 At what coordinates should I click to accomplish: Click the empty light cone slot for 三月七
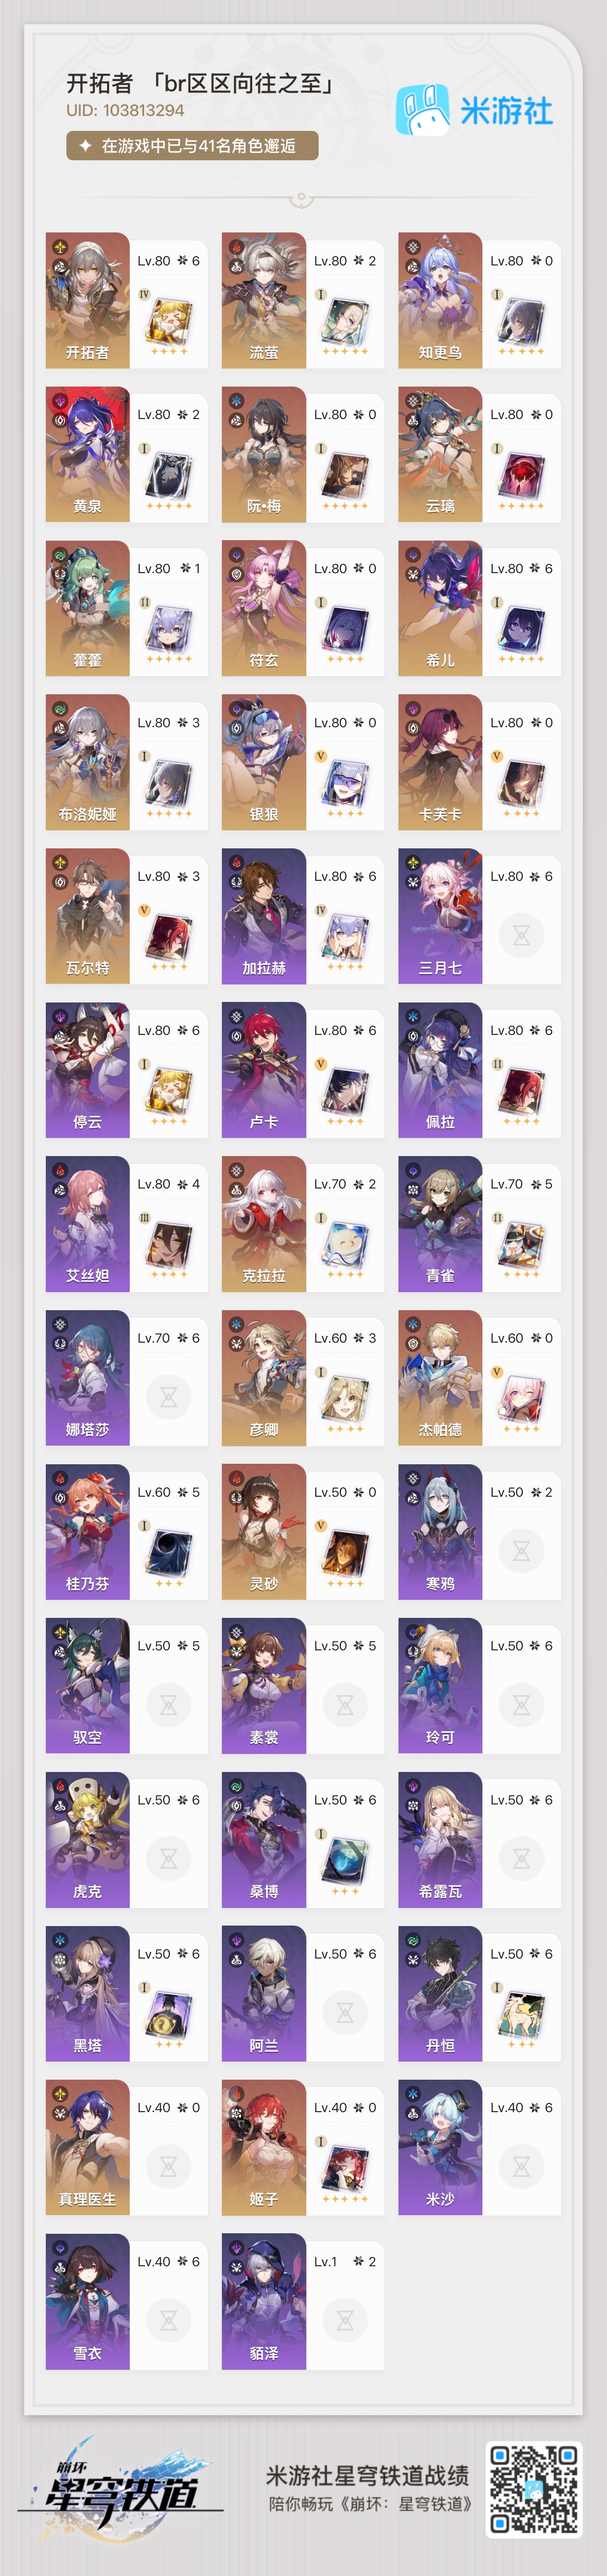click(x=521, y=935)
